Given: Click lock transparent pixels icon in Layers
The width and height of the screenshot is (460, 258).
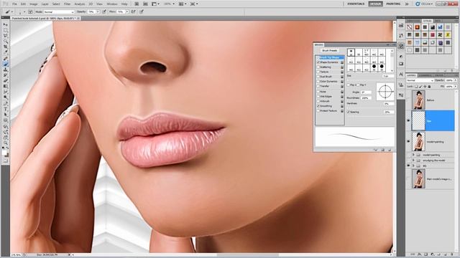Looking at the screenshot, I should (x=416, y=87).
